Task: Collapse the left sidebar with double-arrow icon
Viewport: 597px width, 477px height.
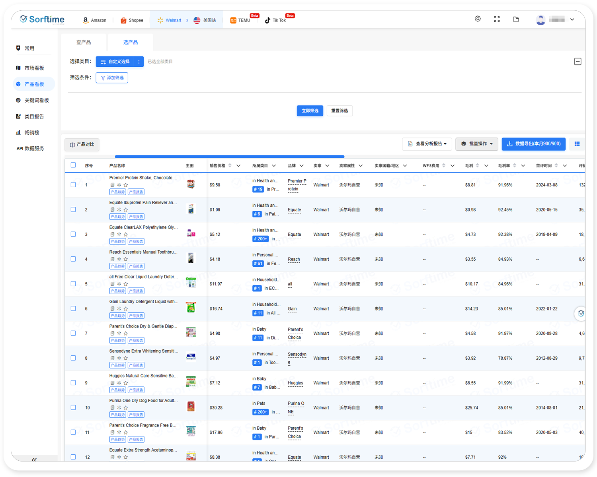Action: coord(34,460)
